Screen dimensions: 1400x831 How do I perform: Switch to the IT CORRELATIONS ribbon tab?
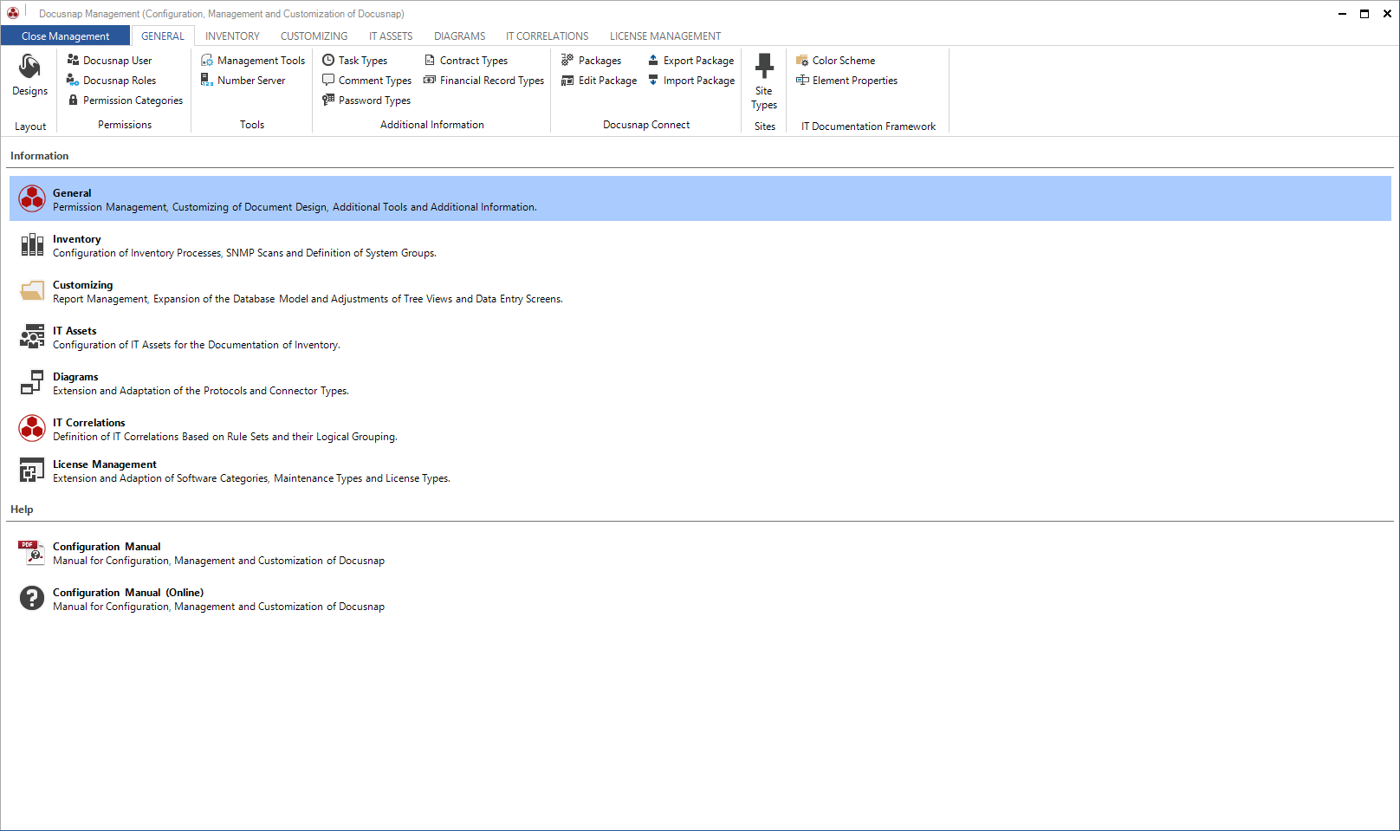(547, 36)
